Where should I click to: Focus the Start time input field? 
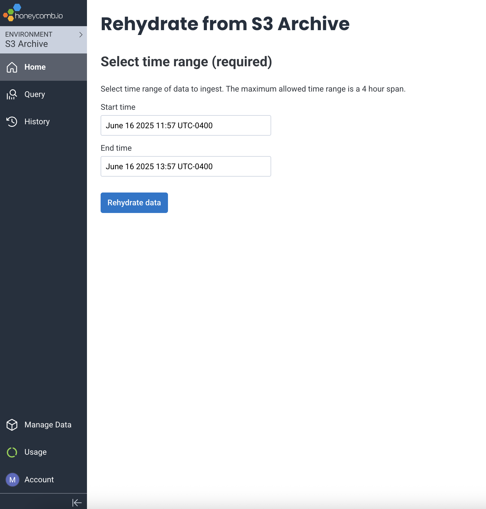pos(186,125)
